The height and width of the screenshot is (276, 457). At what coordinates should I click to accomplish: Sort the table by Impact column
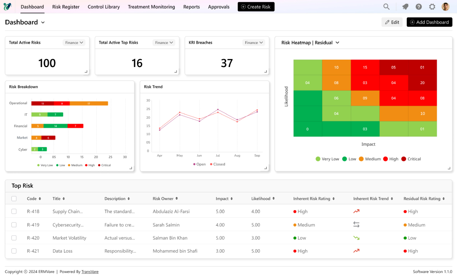click(224, 198)
